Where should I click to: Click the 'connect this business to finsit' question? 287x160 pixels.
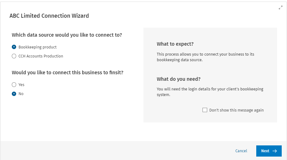pos(67,72)
